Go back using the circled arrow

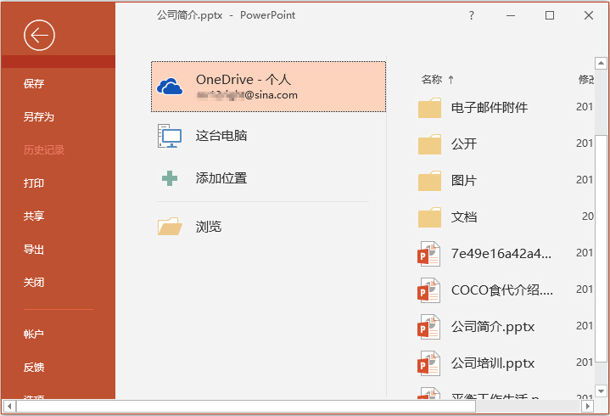[x=39, y=36]
